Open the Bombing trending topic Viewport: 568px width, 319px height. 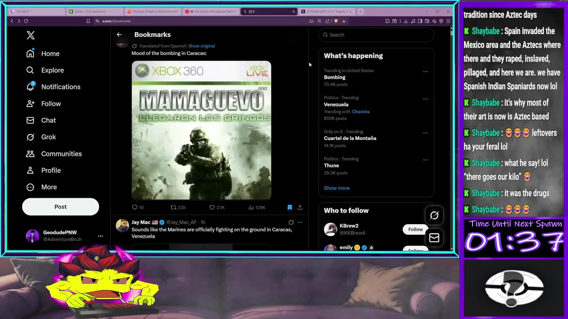(x=335, y=77)
